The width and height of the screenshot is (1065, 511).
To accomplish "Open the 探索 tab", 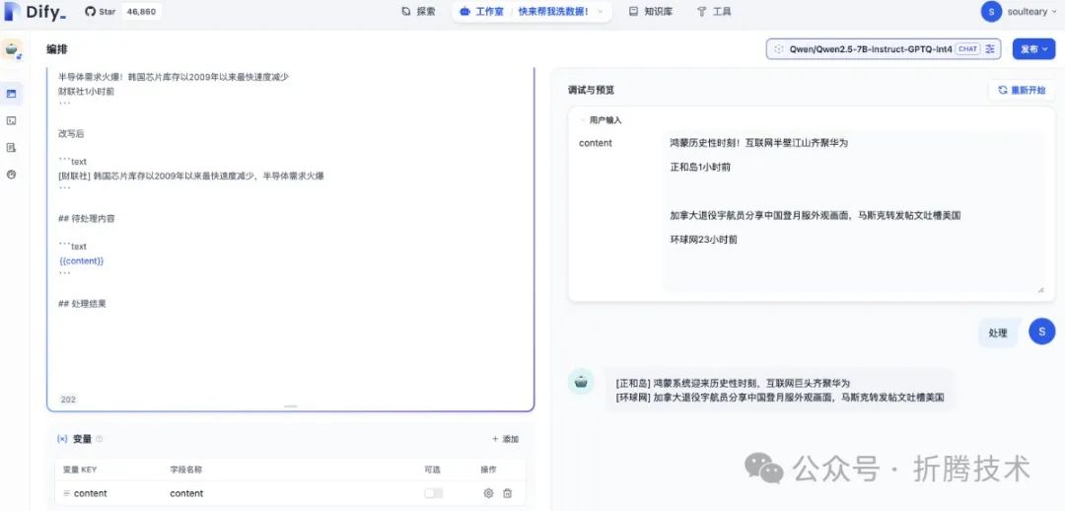I will [418, 12].
